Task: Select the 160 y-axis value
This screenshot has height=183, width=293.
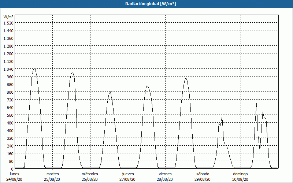Action: coord(10,153)
